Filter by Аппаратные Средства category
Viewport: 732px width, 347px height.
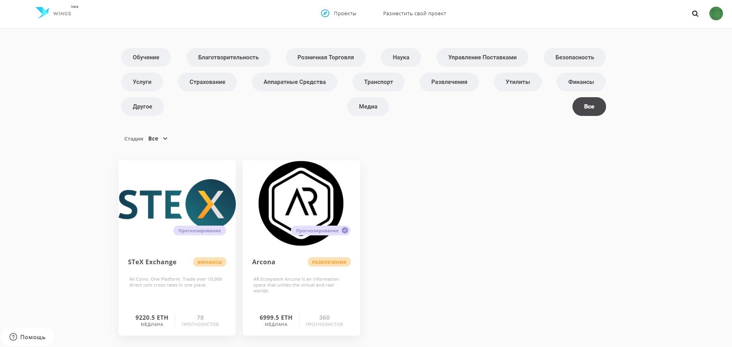click(294, 82)
